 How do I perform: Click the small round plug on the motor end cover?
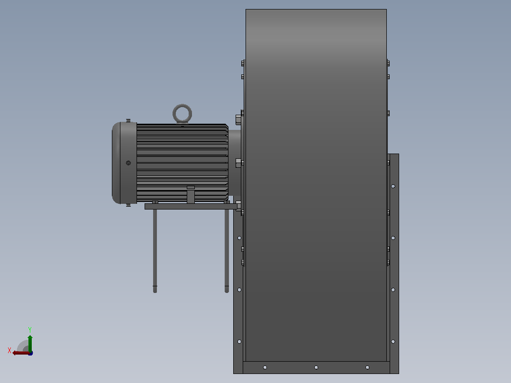128,163
